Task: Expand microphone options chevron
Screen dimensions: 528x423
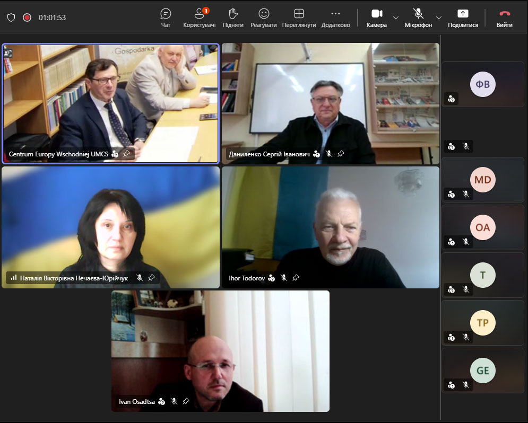Action: tap(439, 17)
